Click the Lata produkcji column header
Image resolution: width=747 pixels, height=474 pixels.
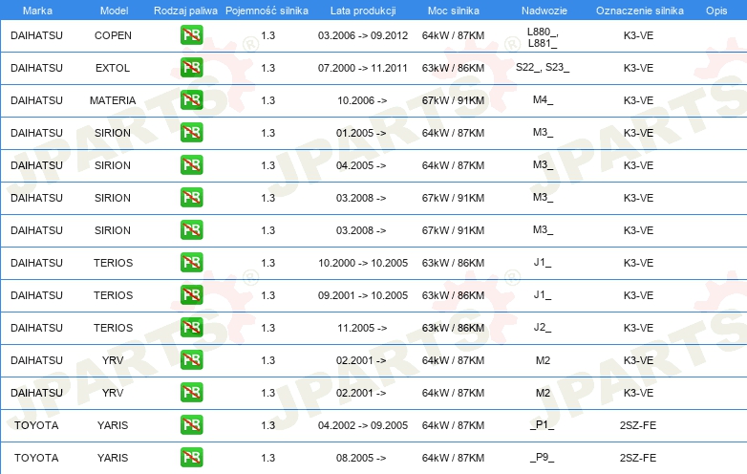(363, 11)
